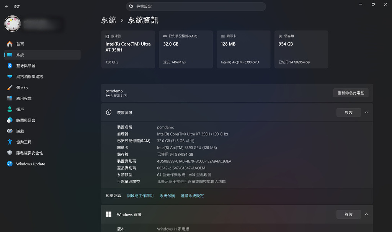This screenshot has height=232, width=392.
Task: Open 網路和網際網路 settings
Action: 42,77
